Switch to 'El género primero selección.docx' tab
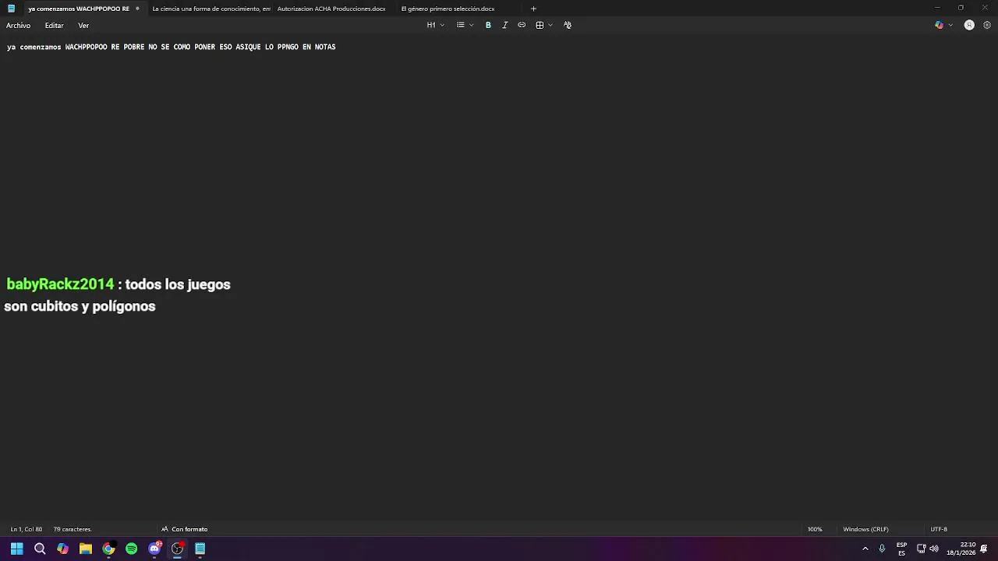 (x=448, y=9)
